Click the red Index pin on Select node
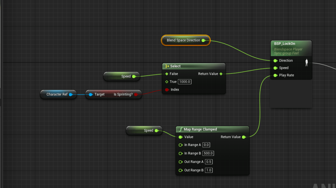Screen dimensions: 336x188 pos(167,90)
